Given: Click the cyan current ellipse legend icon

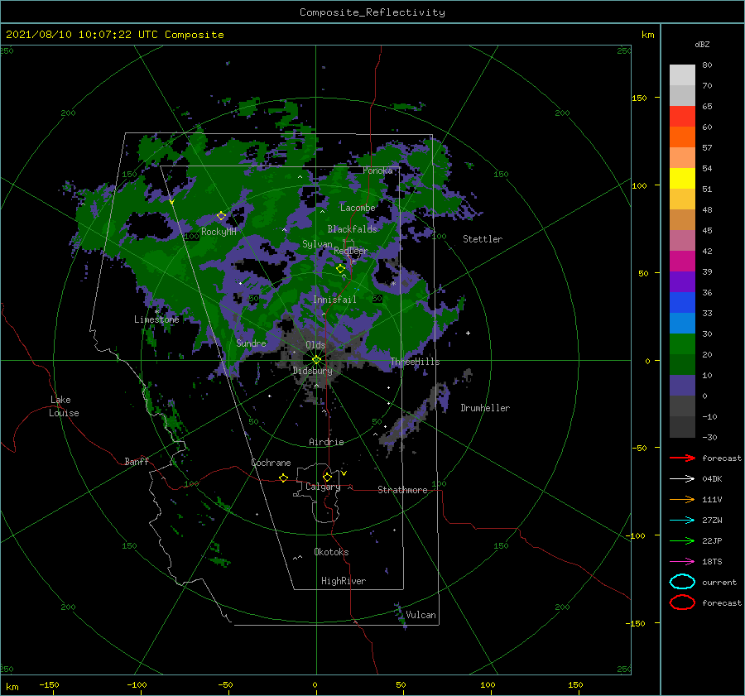Looking at the screenshot, I should click(x=682, y=582).
